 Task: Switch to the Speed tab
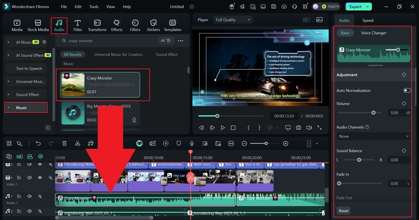point(368,20)
